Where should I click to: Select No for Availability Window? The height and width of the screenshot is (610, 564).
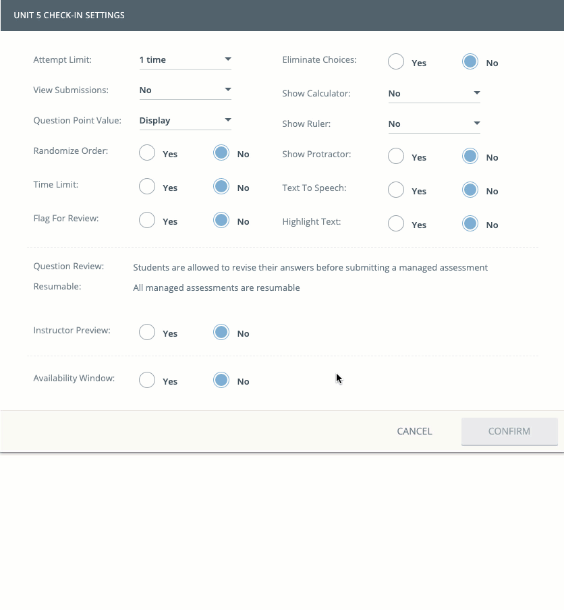tap(221, 381)
